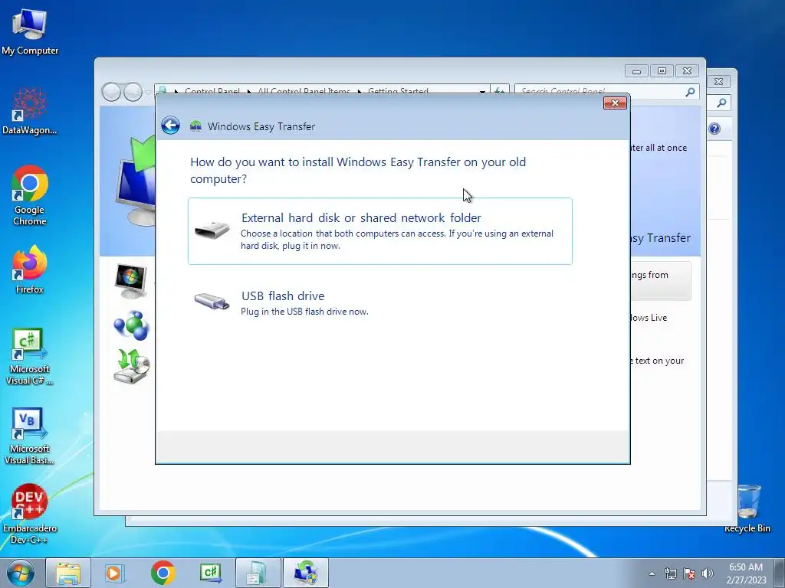Click the help question mark in rear window

click(x=714, y=129)
